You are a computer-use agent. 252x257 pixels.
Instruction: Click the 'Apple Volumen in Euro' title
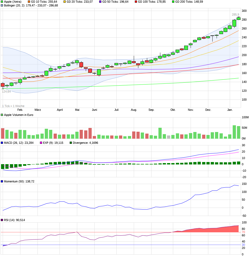click(x=18, y=115)
